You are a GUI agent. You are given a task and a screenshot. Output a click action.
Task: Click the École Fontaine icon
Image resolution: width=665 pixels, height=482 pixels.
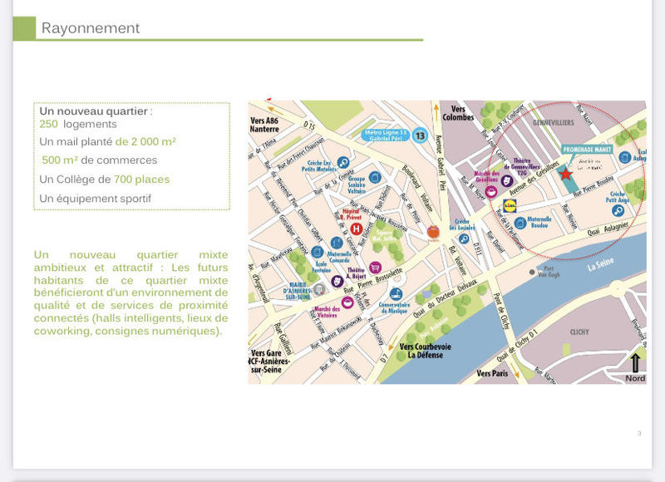coord(317,253)
